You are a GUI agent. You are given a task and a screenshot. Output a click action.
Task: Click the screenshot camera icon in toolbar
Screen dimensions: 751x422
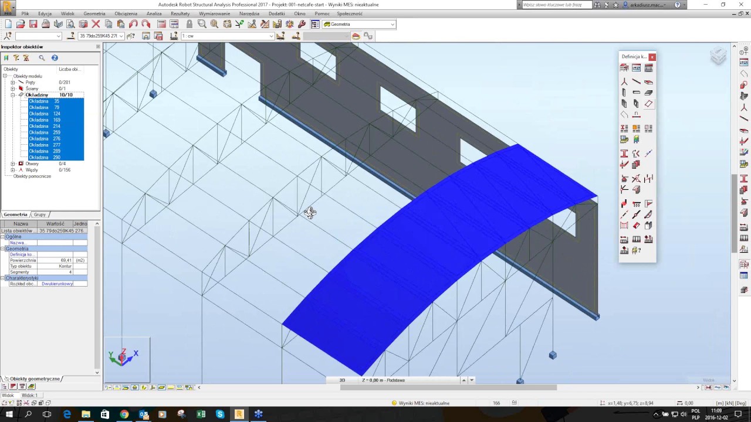(83, 24)
